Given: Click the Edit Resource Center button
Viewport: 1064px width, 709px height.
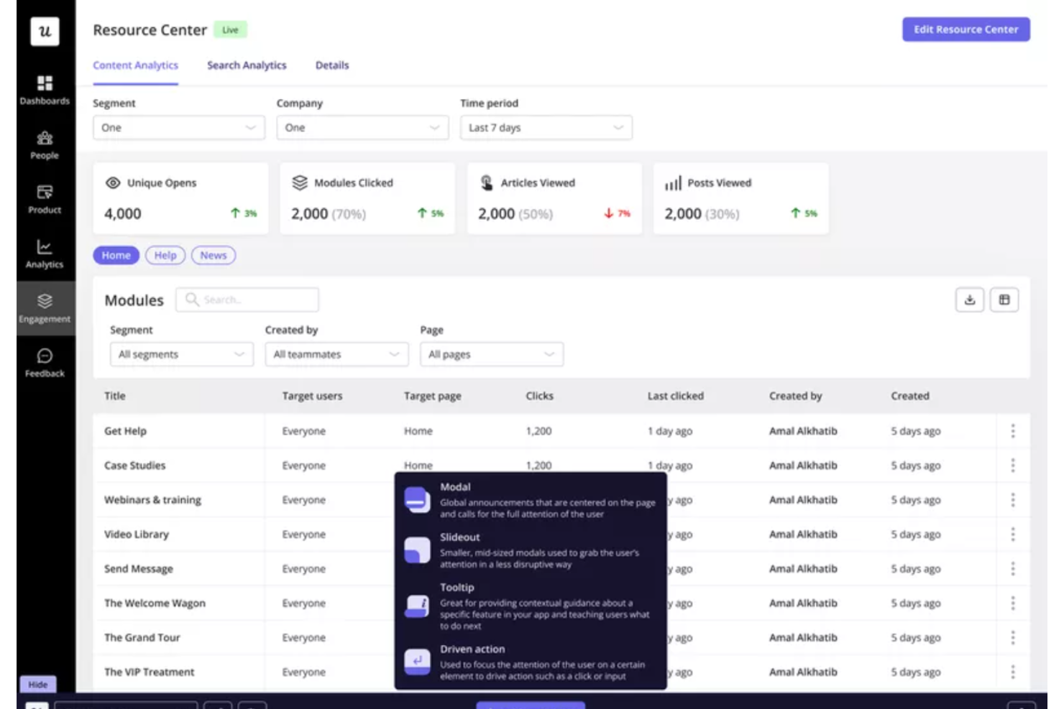Looking at the screenshot, I should [x=966, y=29].
